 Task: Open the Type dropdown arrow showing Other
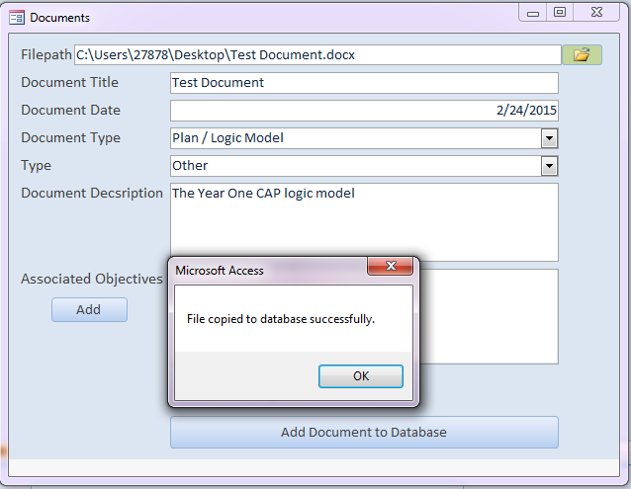coord(550,166)
